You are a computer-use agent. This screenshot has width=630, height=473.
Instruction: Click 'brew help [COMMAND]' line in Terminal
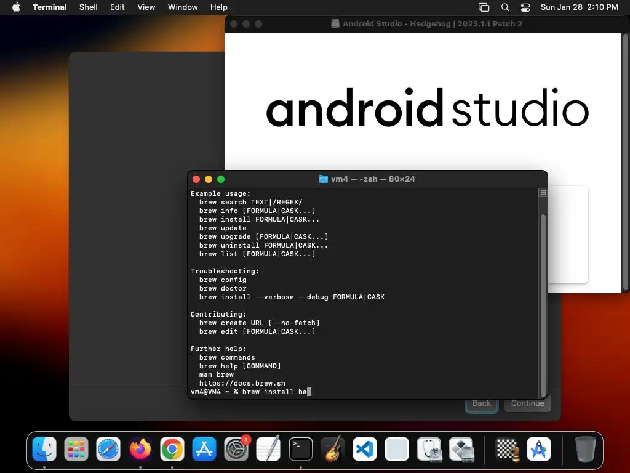coord(241,366)
